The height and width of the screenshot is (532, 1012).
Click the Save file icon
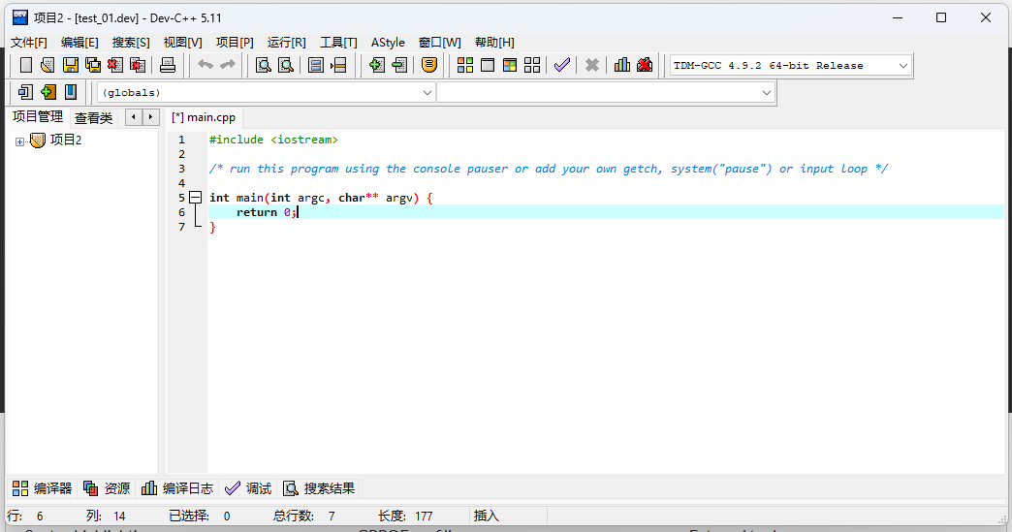click(71, 65)
